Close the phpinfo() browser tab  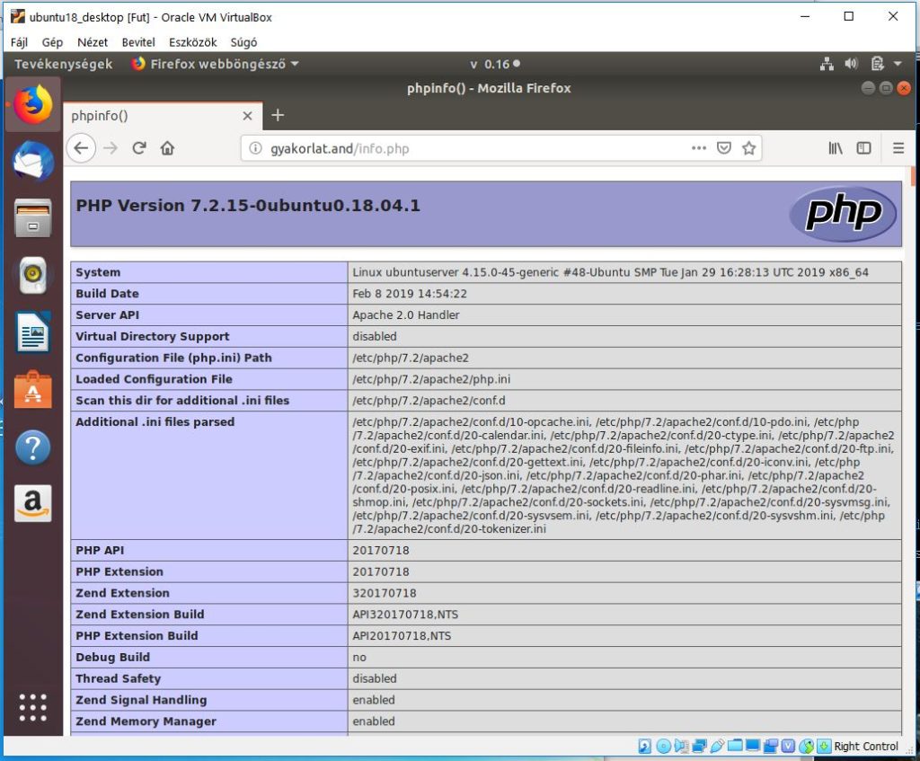coord(248,116)
